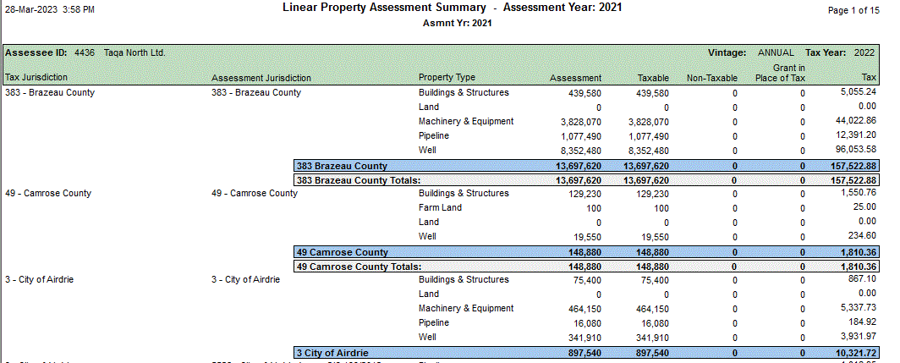
Task: Select Brazeau County Well tax amount 96,053.58
Action: pos(853,150)
